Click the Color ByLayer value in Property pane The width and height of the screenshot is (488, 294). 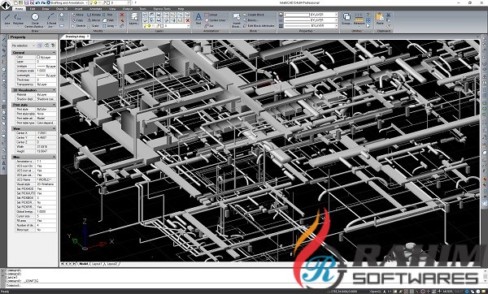pyautogui.click(x=46, y=57)
